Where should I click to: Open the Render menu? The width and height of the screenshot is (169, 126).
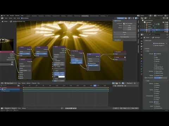point(12,15)
